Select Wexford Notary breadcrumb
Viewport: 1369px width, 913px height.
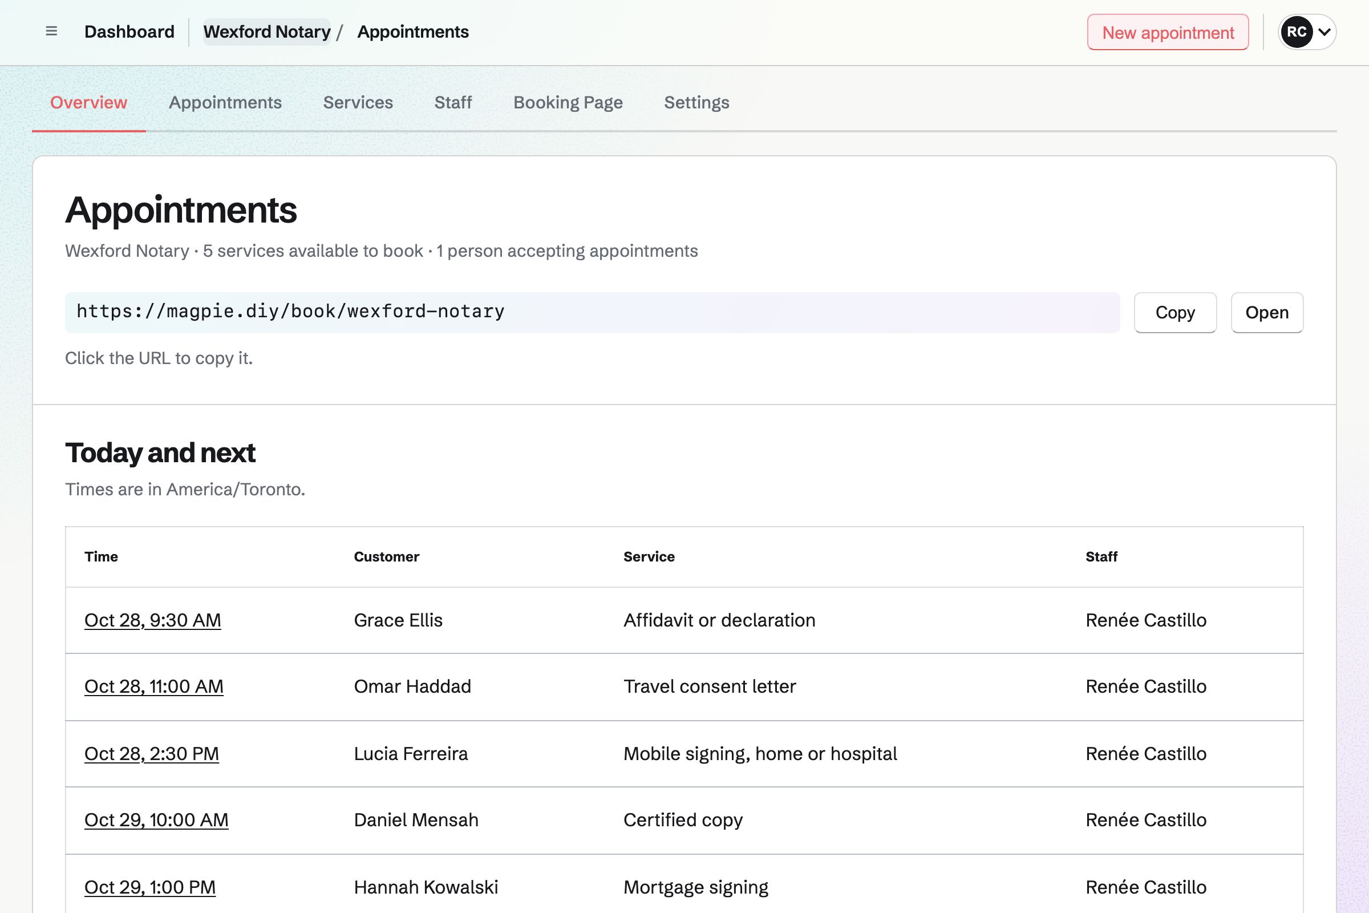click(x=267, y=31)
